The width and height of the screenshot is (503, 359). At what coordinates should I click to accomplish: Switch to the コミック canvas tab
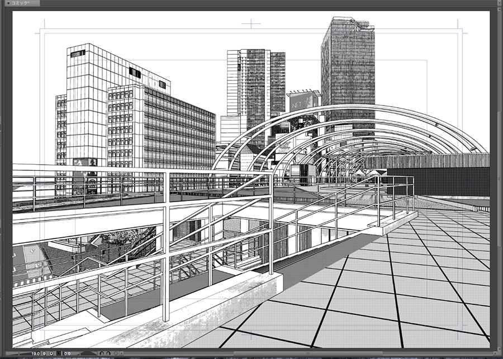[22, 4]
